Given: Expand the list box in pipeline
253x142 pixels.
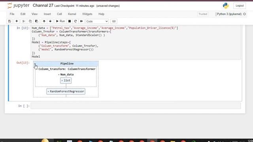Looking at the screenshot, I should pyautogui.click(x=66, y=80).
